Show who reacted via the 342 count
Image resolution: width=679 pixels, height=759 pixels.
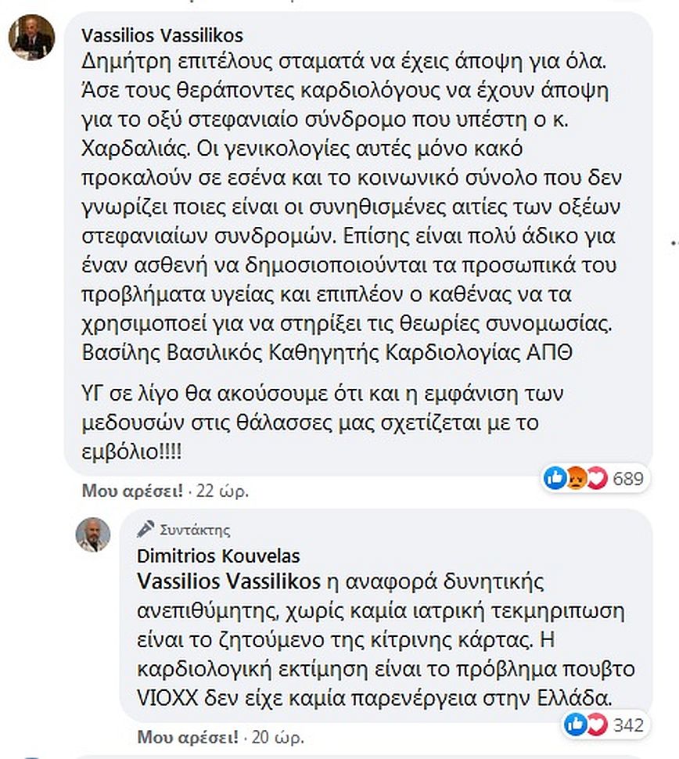point(627,725)
